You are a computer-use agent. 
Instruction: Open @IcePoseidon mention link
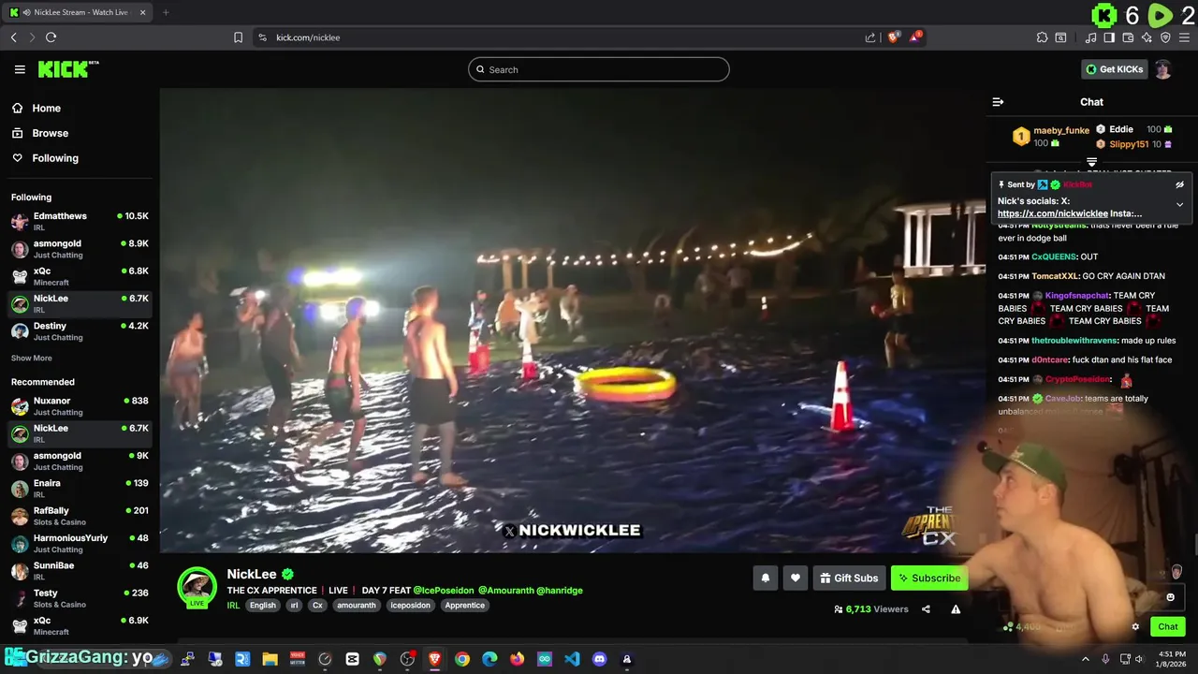click(444, 591)
